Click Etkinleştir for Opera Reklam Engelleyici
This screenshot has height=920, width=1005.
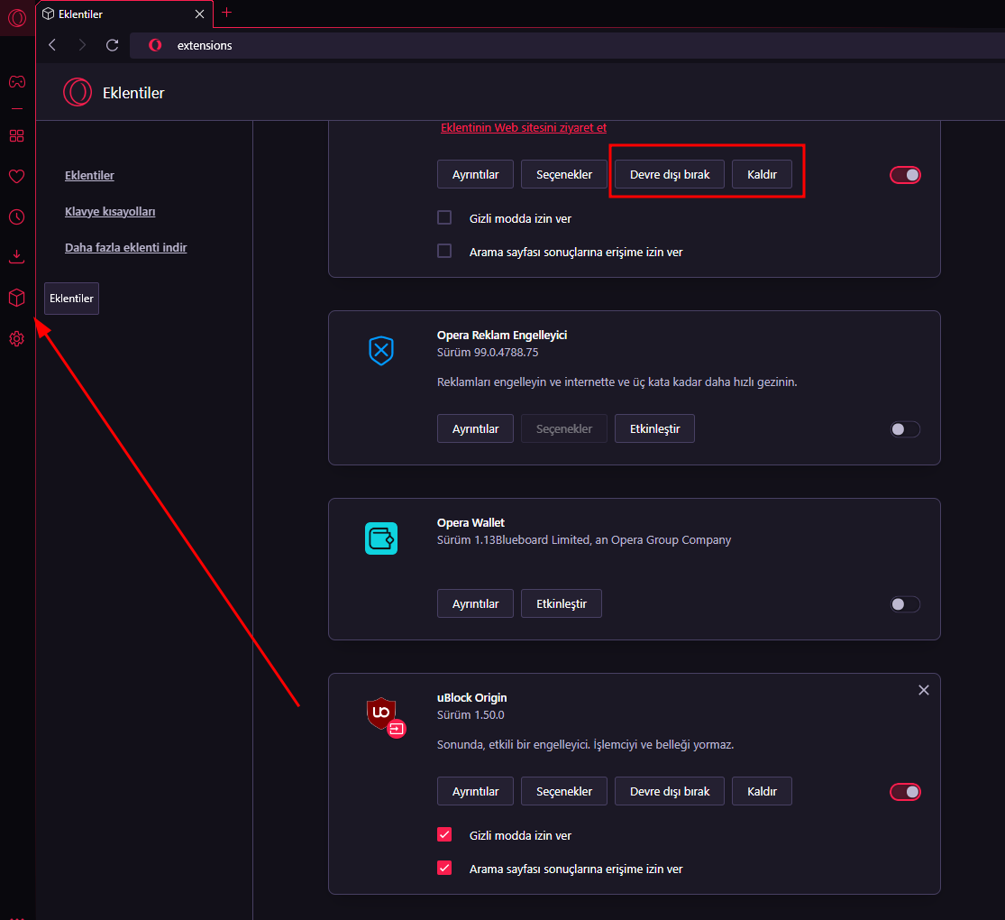654,428
